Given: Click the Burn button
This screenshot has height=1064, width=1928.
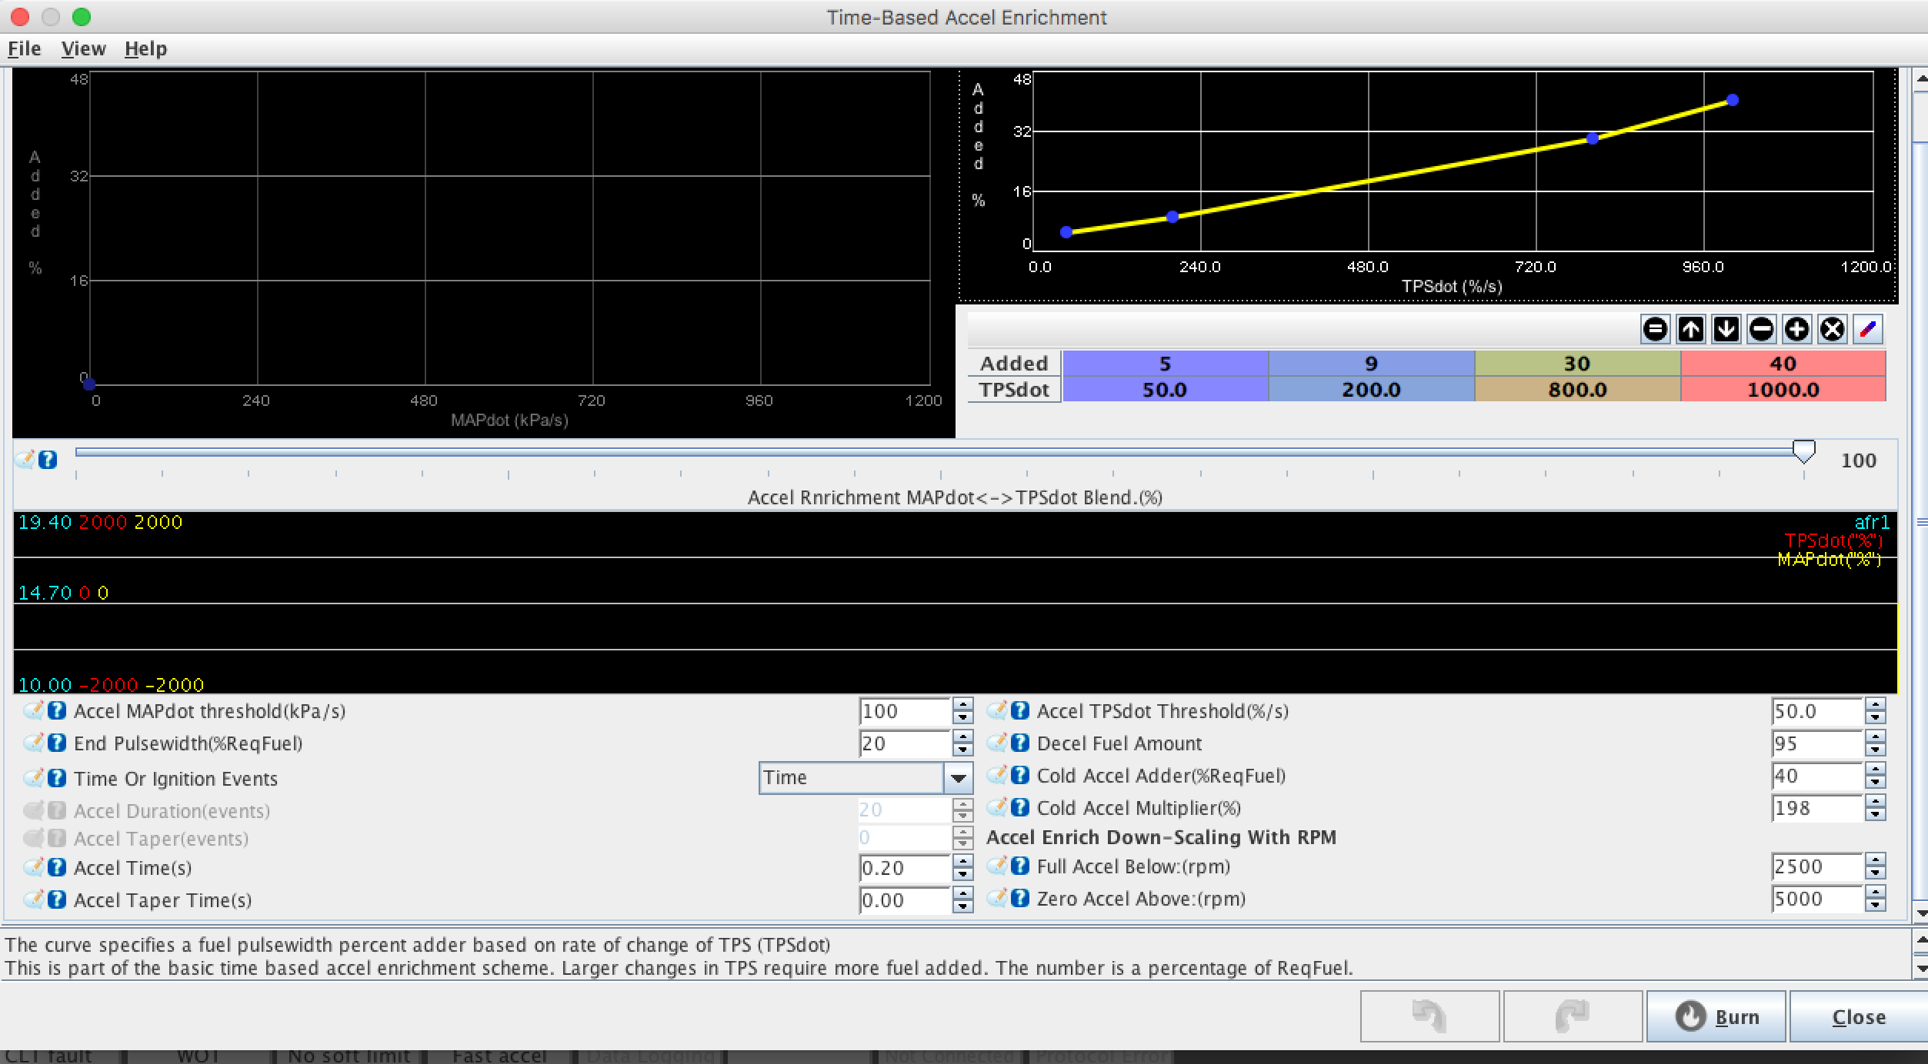Looking at the screenshot, I should click(1716, 1016).
